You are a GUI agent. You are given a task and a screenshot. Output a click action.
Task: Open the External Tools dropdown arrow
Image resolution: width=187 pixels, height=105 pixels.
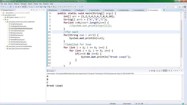point(51,7)
